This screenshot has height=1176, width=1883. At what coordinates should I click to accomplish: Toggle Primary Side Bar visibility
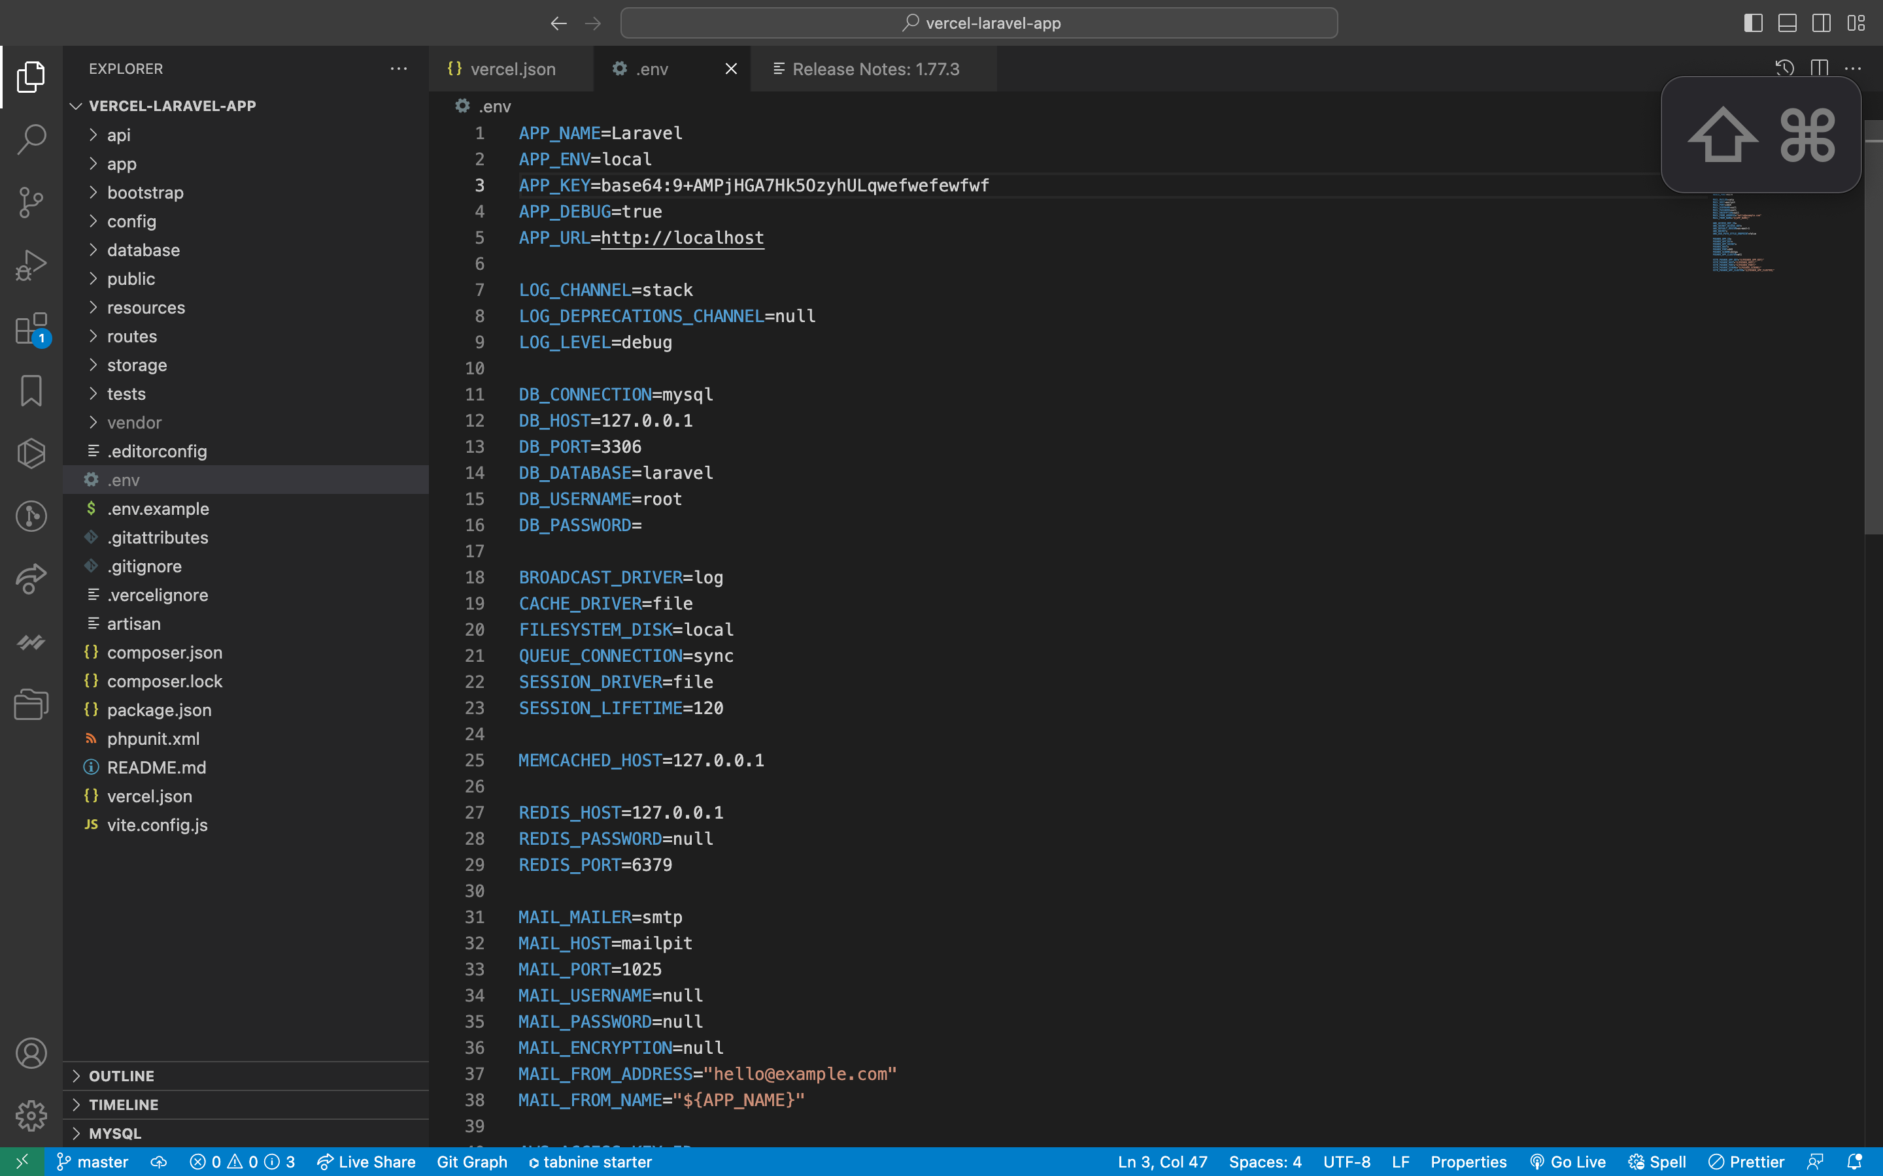click(1753, 24)
